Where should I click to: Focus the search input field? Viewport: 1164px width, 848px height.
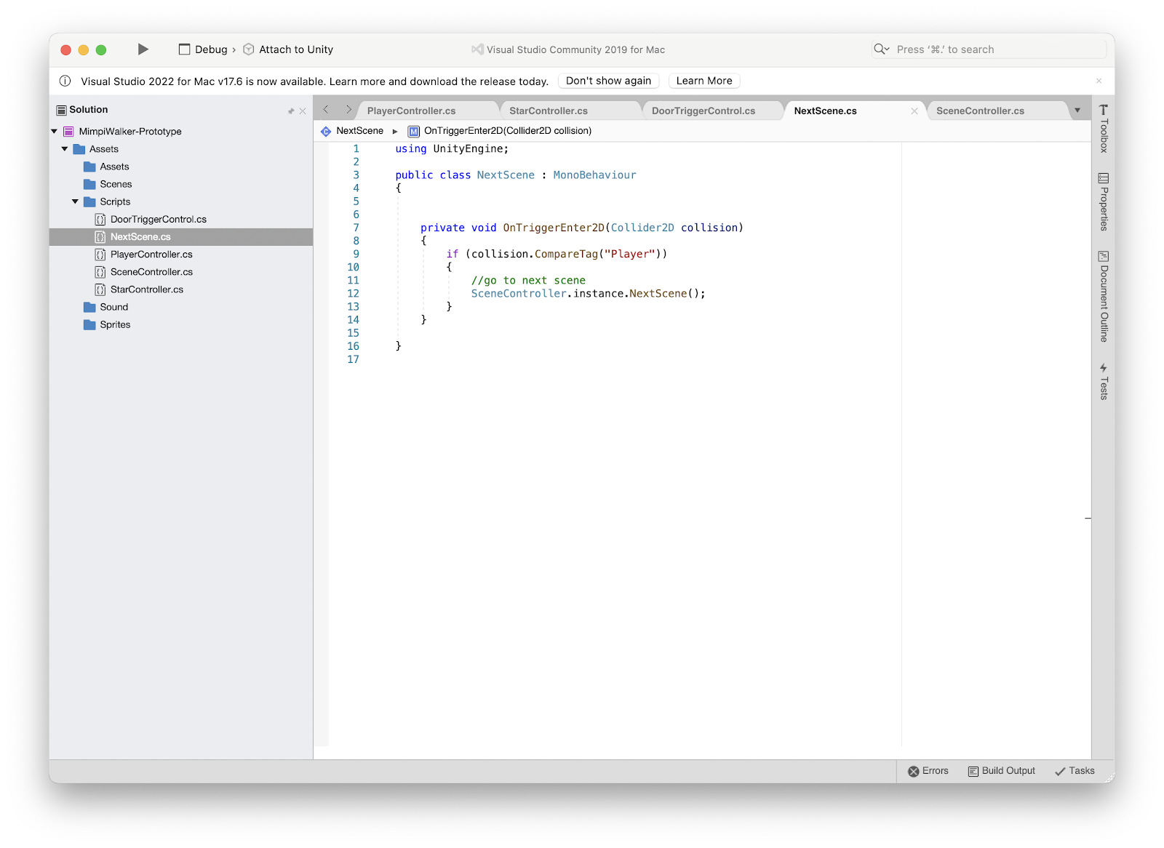pos(989,49)
